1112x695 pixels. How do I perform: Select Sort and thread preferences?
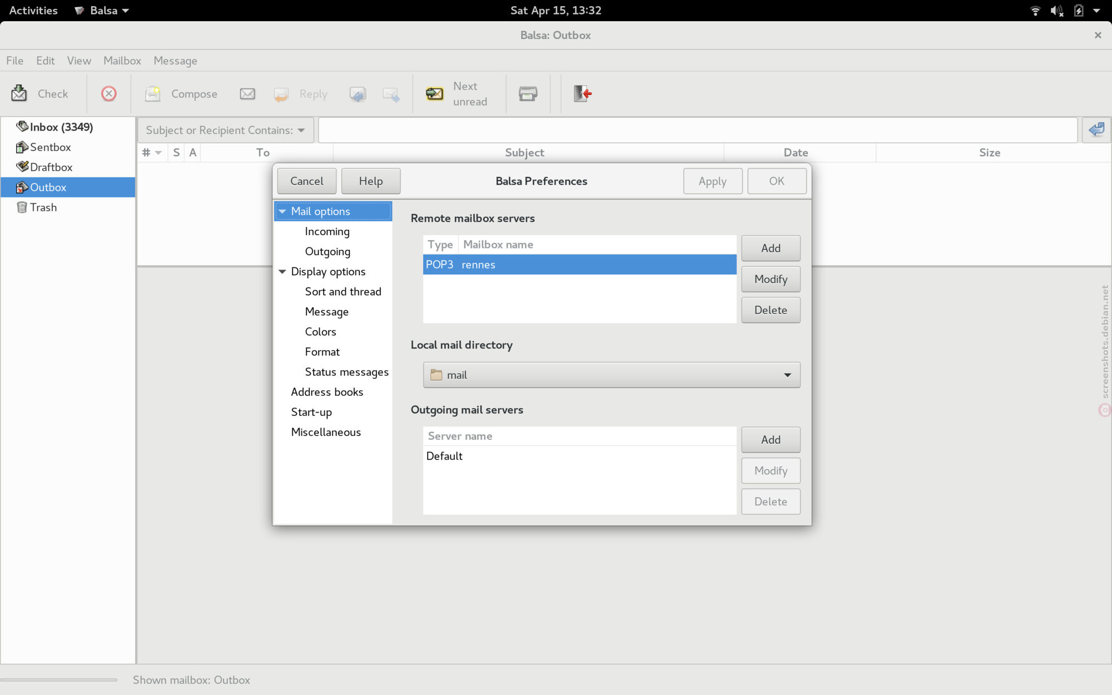pos(343,291)
